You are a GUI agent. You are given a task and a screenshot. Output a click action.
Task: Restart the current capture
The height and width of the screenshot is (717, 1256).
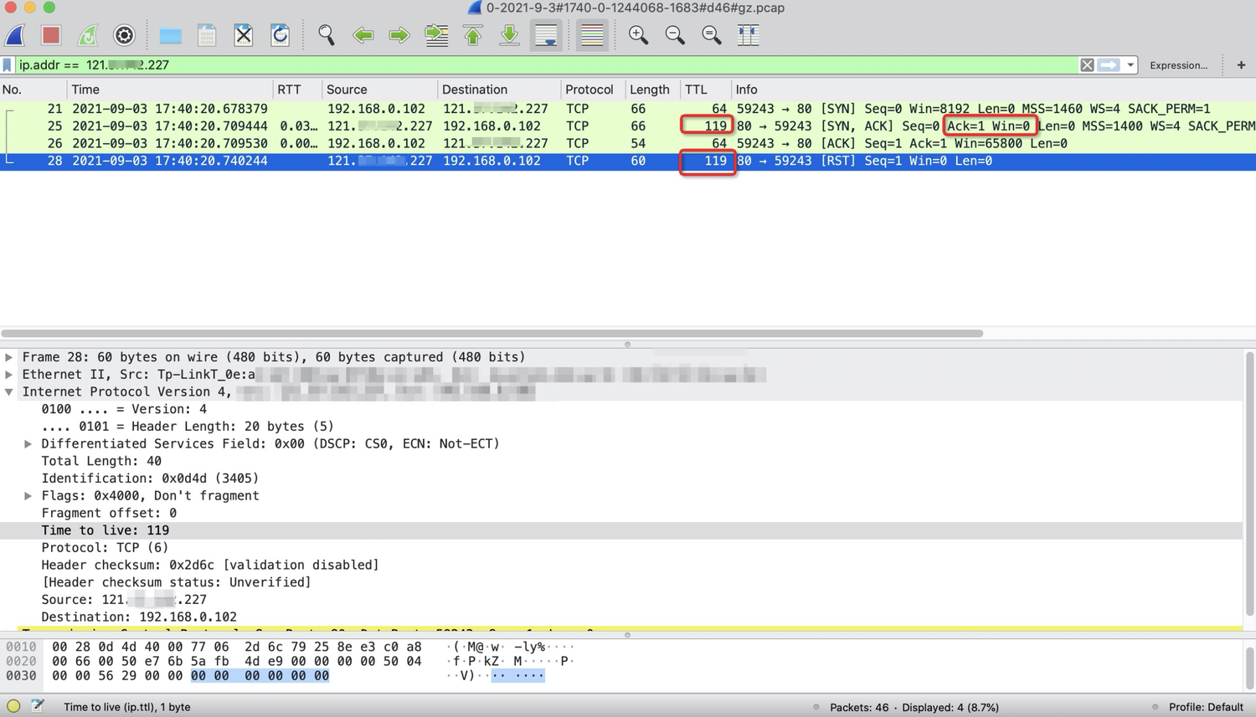pyautogui.click(x=87, y=35)
